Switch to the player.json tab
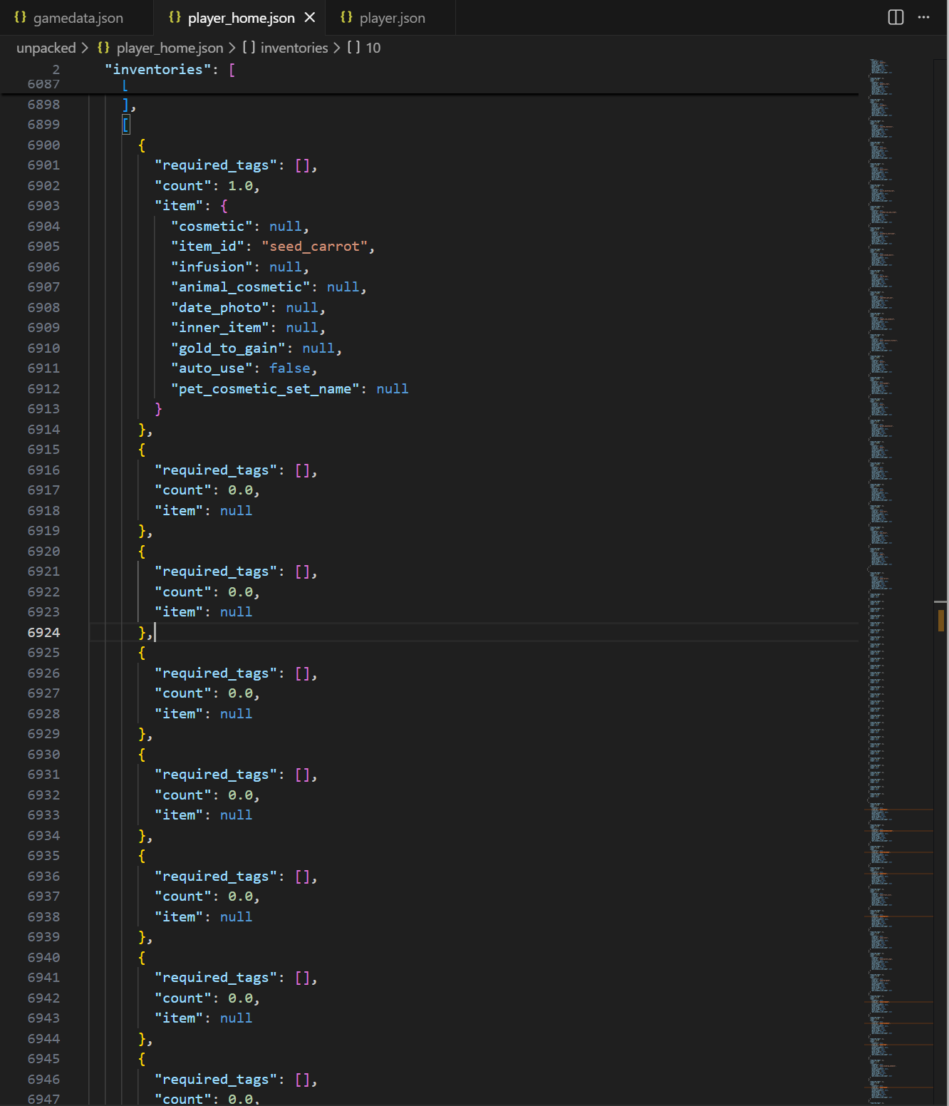The width and height of the screenshot is (949, 1106). coord(392,18)
